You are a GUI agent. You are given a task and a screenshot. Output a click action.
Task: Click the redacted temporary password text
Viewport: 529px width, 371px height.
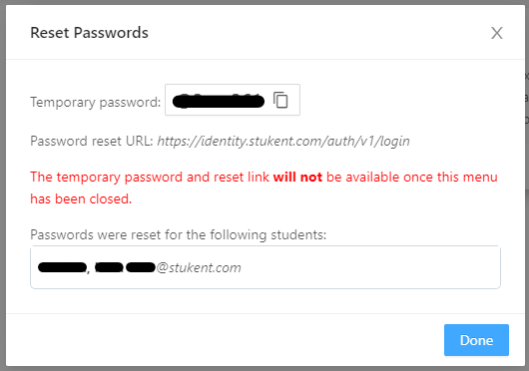tap(219, 101)
